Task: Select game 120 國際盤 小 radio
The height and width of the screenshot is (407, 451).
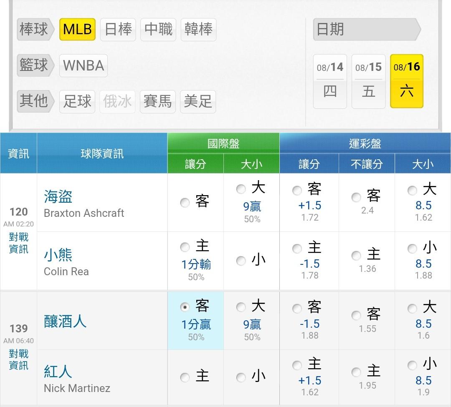Action: pyautogui.click(x=241, y=261)
